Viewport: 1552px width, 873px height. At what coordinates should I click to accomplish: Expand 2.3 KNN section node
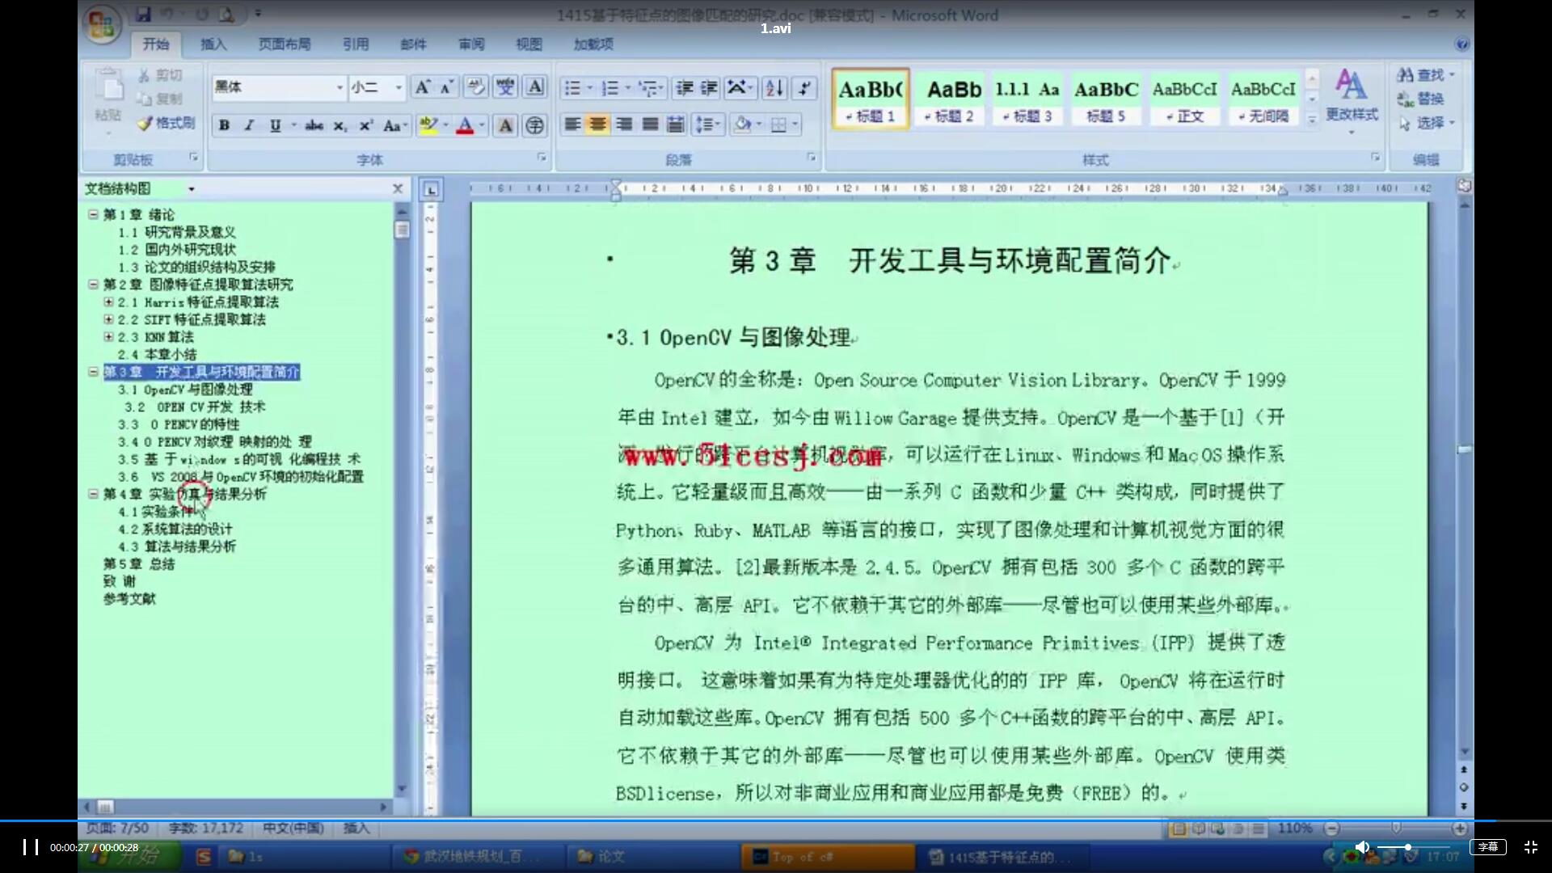[108, 336]
